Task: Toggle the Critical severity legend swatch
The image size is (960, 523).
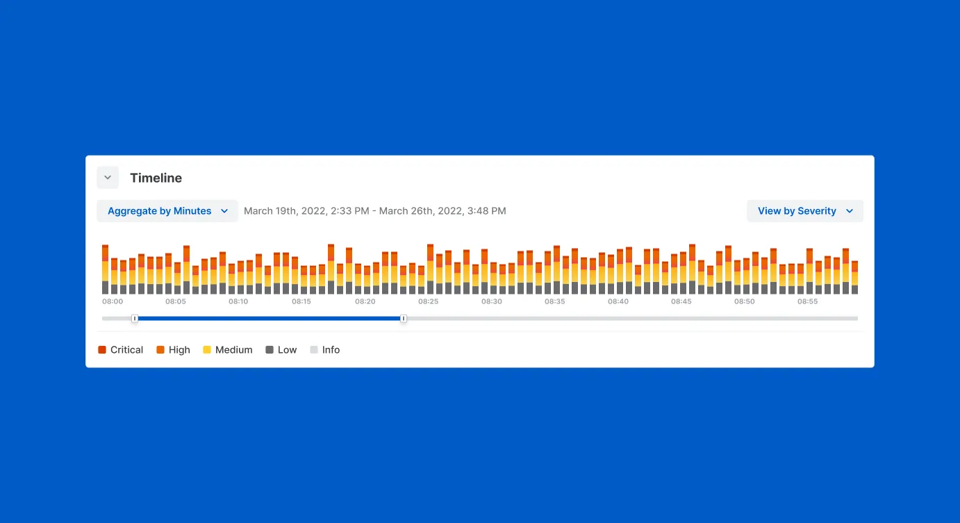Action: click(x=102, y=350)
